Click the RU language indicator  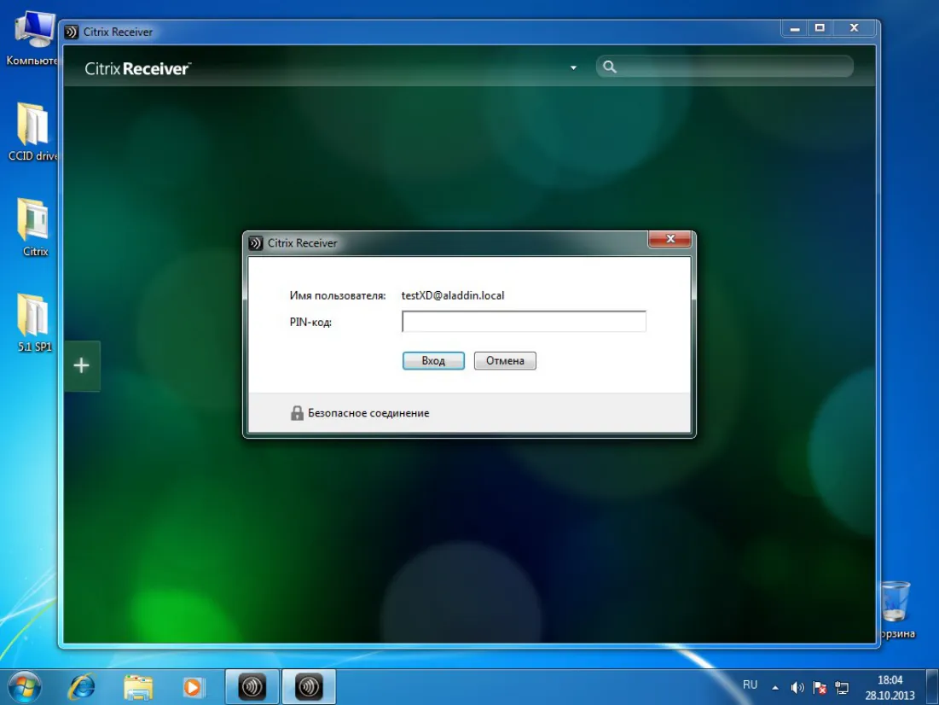pyautogui.click(x=750, y=685)
